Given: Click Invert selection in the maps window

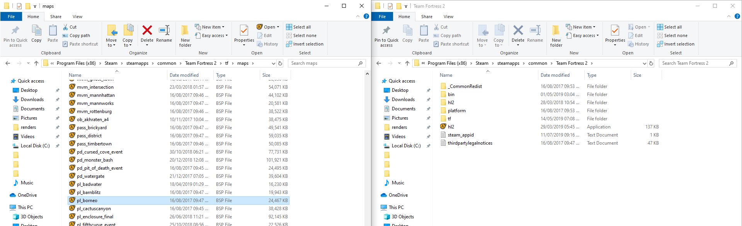Looking at the screenshot, I should click(x=305, y=44).
